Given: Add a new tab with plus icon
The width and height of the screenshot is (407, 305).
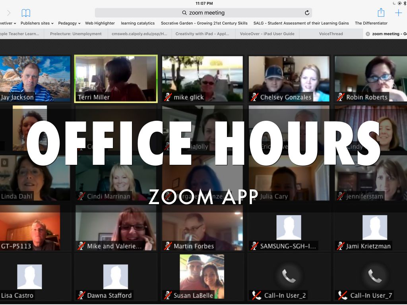Looking at the screenshot, I should [x=398, y=13].
